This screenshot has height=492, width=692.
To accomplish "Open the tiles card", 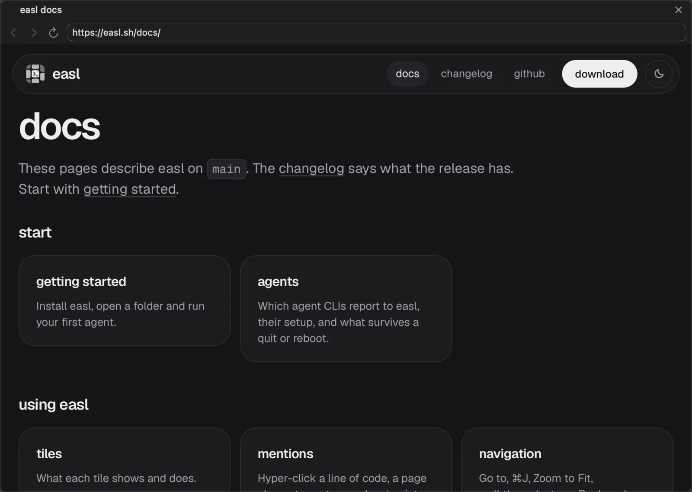I will click(125, 460).
